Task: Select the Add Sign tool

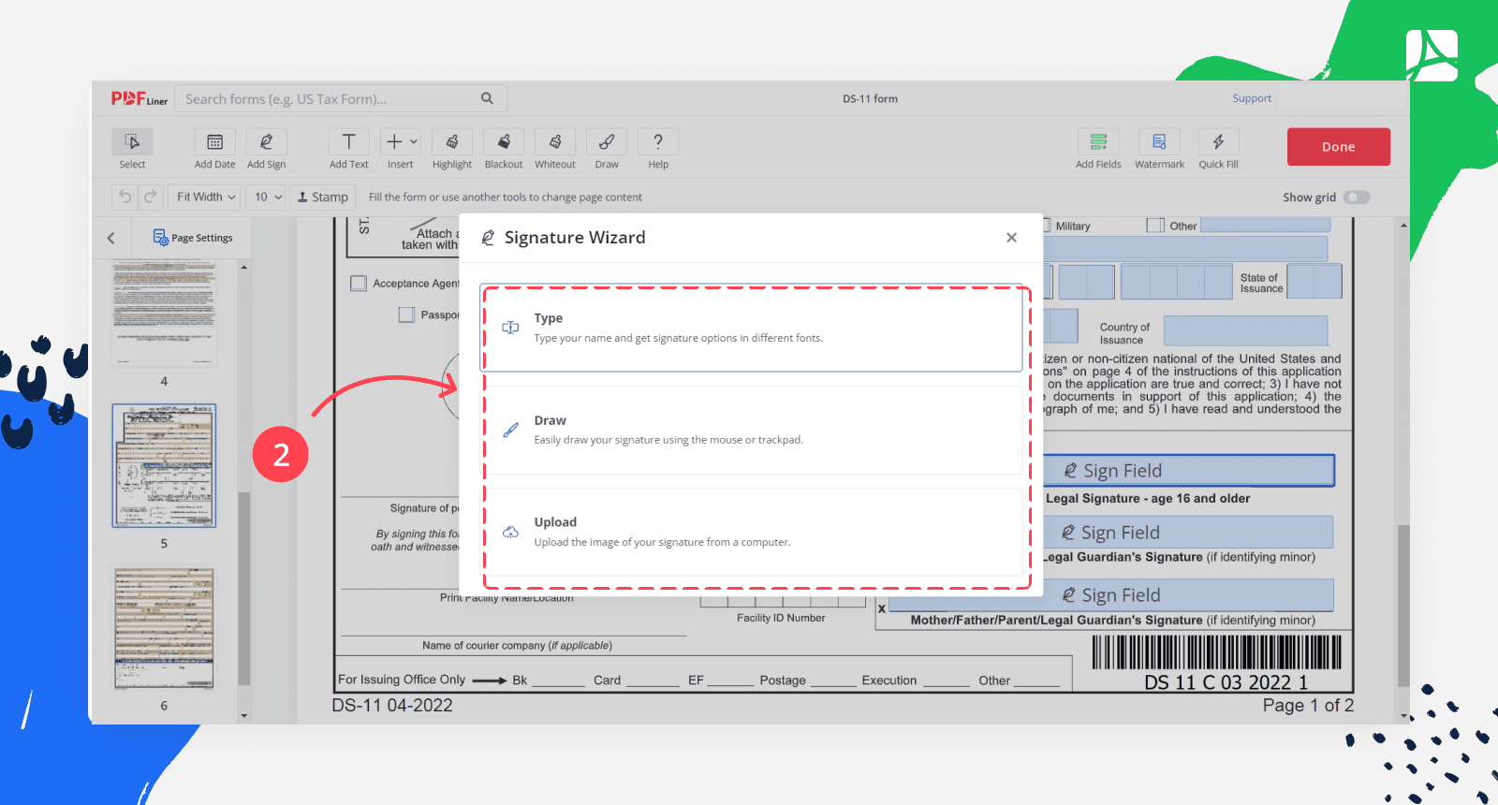Action: point(266,142)
